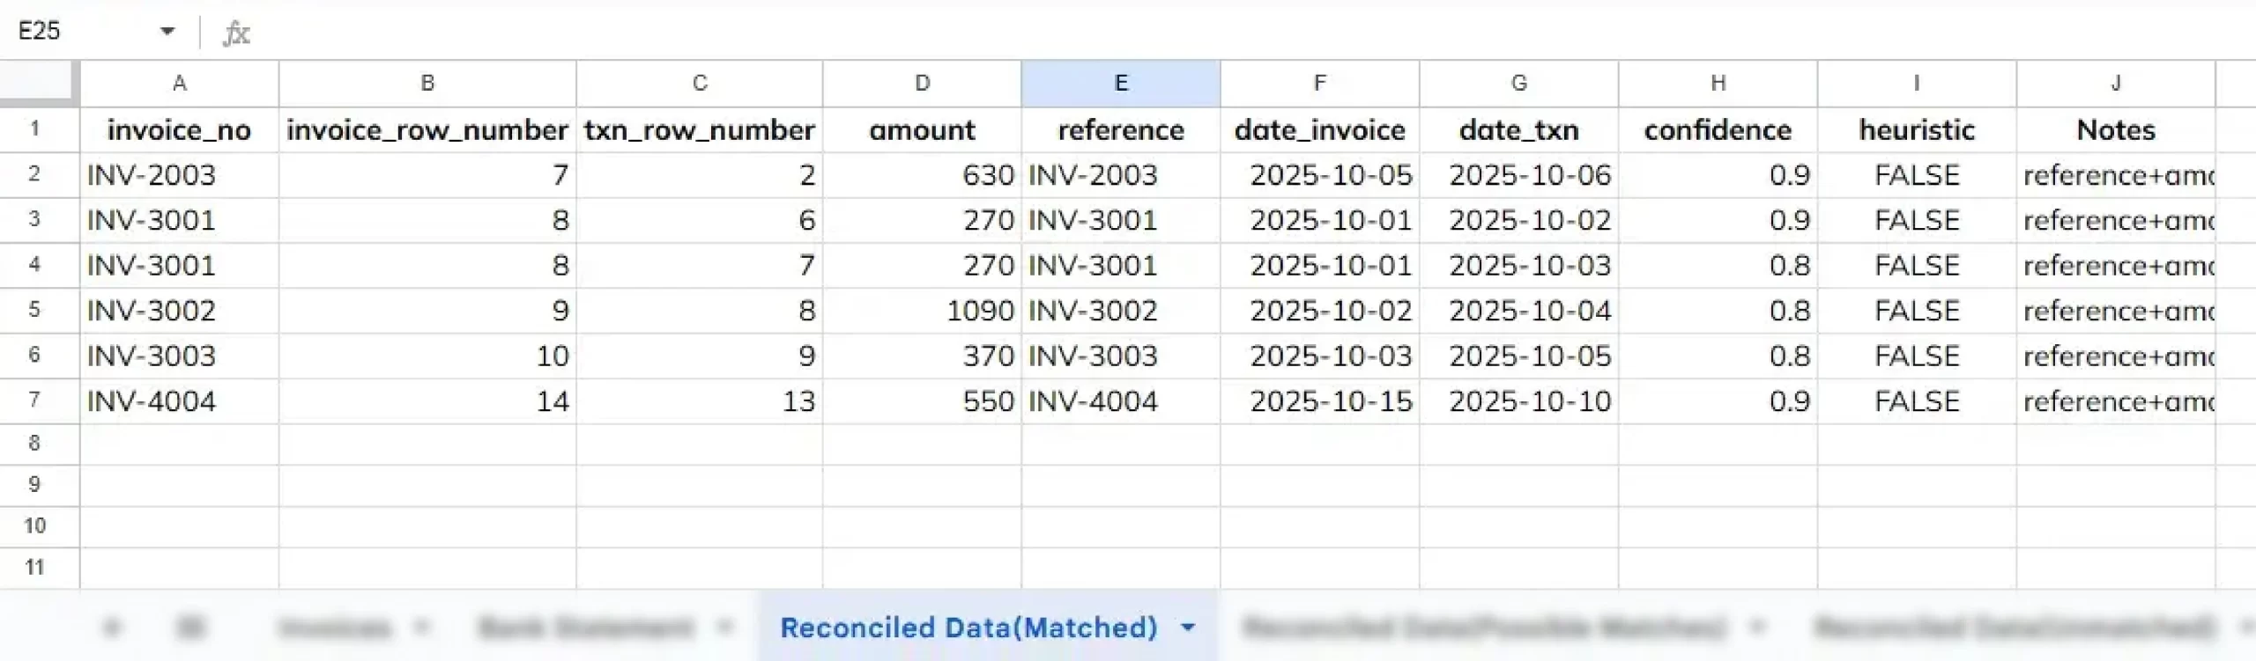Click date_txn cell 2025-10-06
Screen dimensions: 2256x661
tap(1519, 175)
